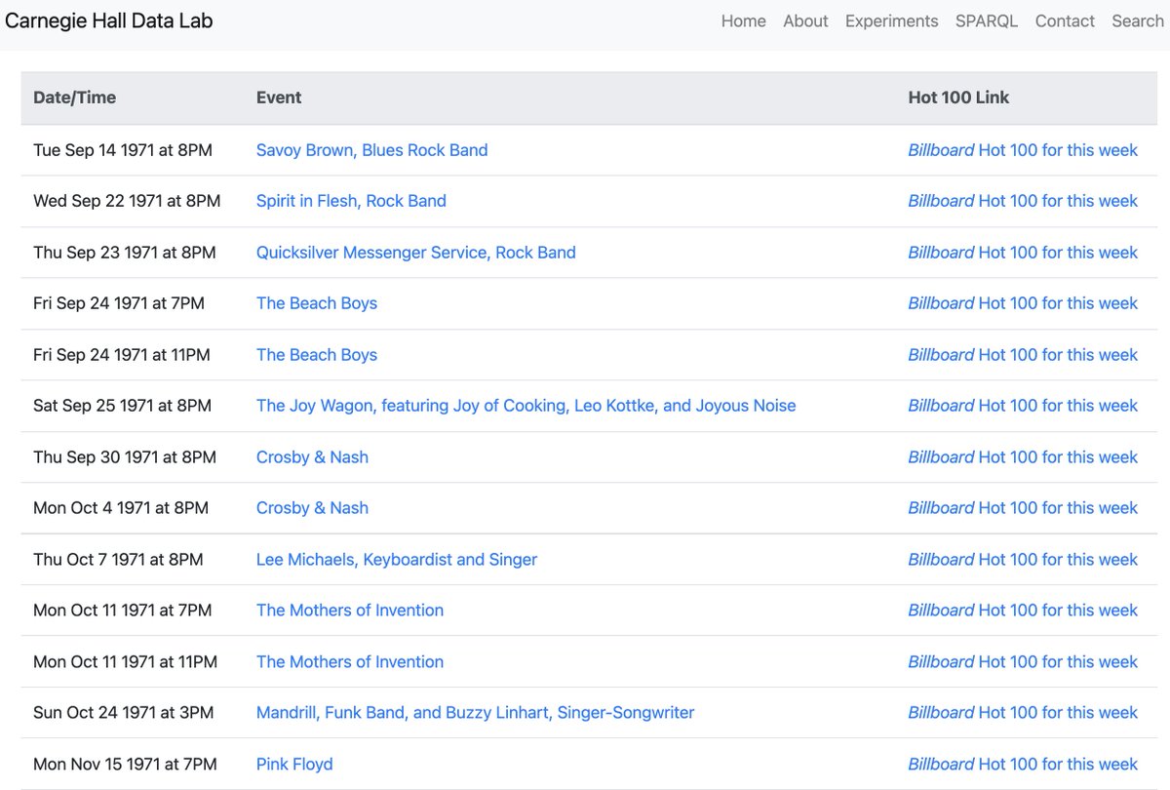Screen dimensions: 1170x790
Task: Select the Date/Time column header
Action: [x=74, y=98]
